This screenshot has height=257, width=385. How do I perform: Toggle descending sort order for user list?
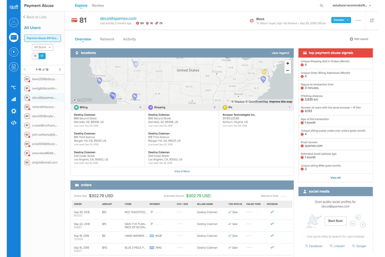pos(42,56)
